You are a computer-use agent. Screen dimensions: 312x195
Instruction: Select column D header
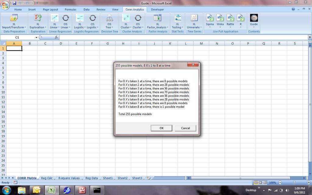pos(61,43)
